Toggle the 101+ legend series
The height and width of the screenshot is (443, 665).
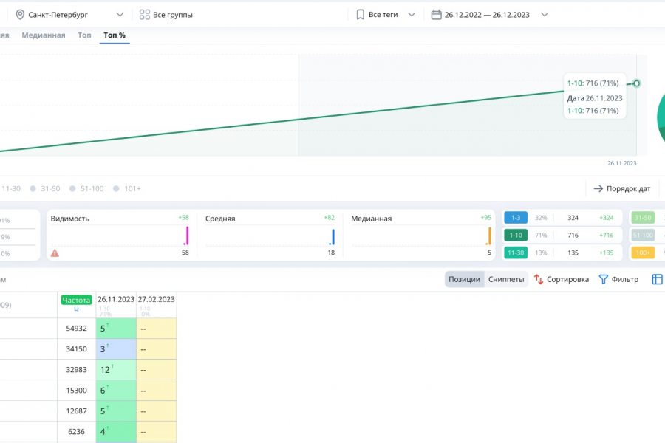(x=127, y=189)
